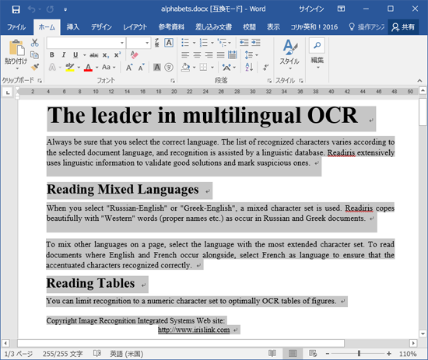
Task: Toggle justify paragraph alignment
Action: coord(220,55)
